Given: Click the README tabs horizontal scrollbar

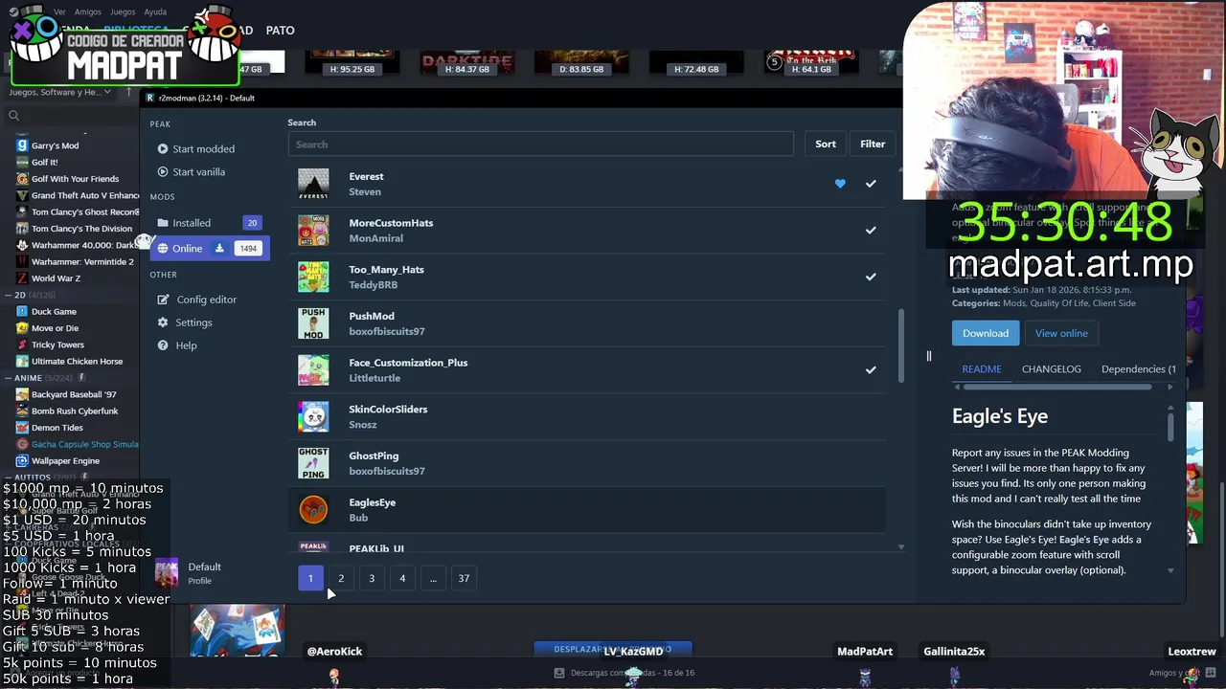Looking at the screenshot, I should click(1057, 387).
